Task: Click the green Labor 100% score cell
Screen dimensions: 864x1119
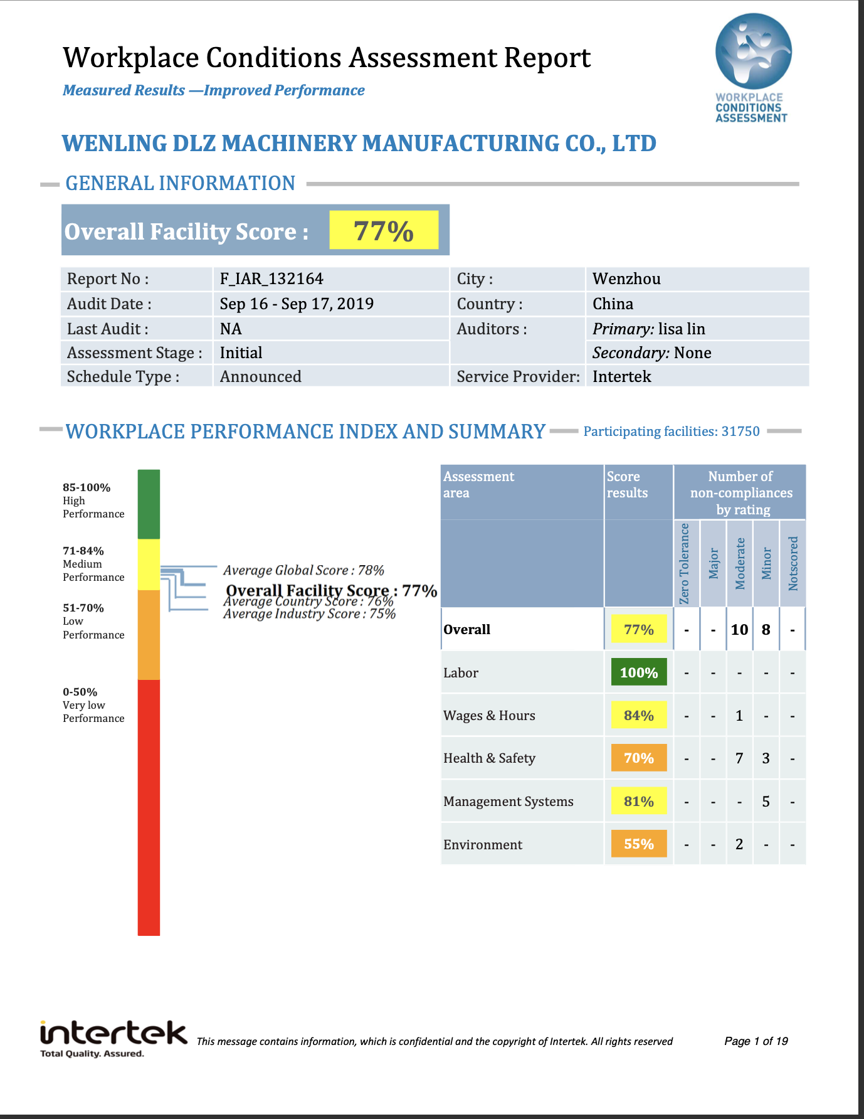Action: (x=639, y=672)
